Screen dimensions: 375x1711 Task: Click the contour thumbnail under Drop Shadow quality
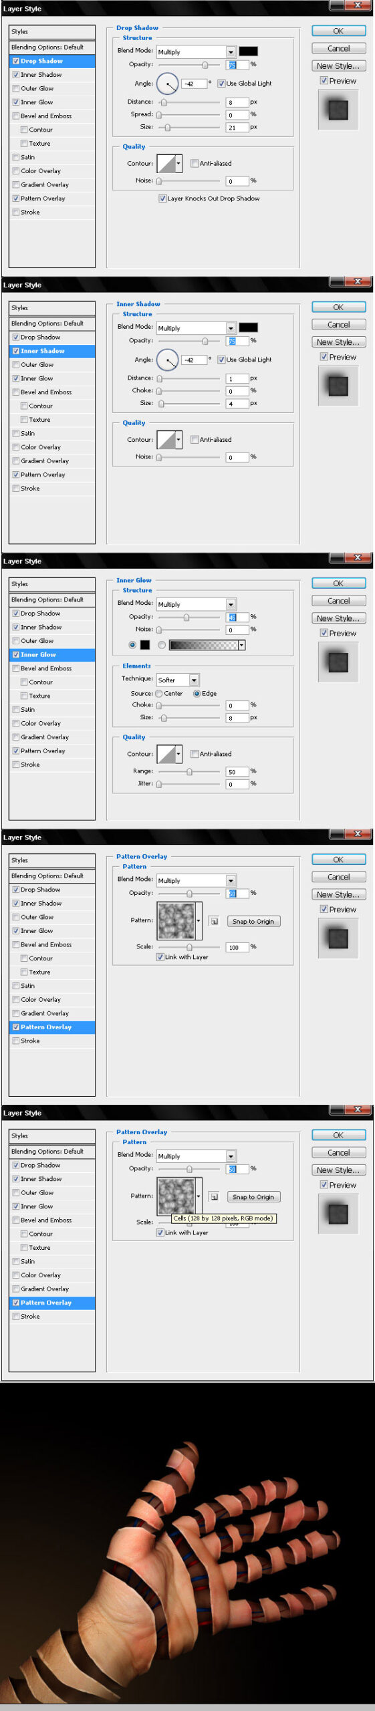click(166, 163)
